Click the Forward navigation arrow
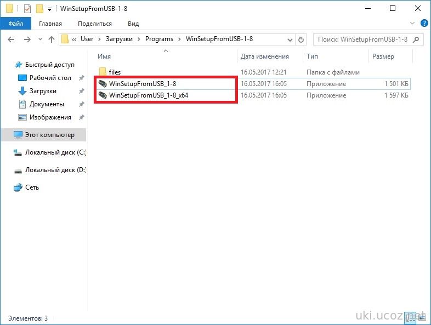 [27, 39]
